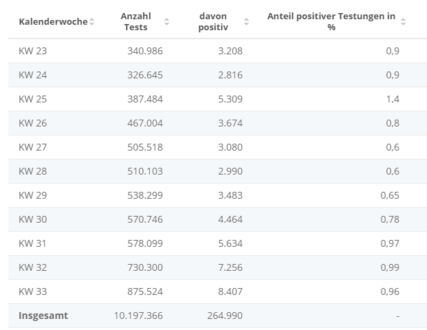Click the davon positiv header text
The height and width of the screenshot is (330, 427).
click(x=213, y=21)
